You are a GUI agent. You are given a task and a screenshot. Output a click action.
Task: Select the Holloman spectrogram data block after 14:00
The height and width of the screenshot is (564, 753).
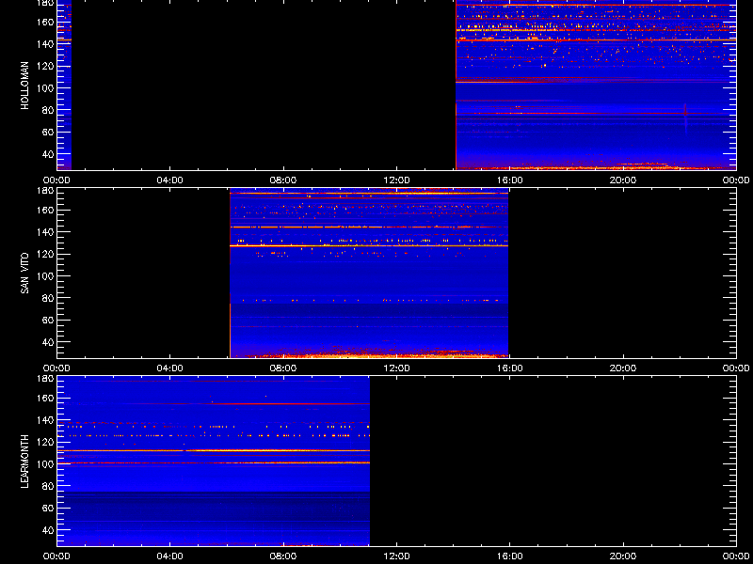click(596, 85)
